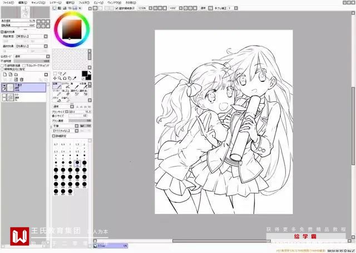Screen dimensions: 356x253
Task: Open the フィルタ (Filter) menu
Action: pyautogui.click(x=84, y=3)
